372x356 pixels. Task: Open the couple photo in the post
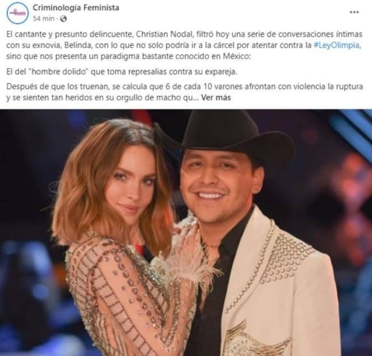[x=186, y=233]
